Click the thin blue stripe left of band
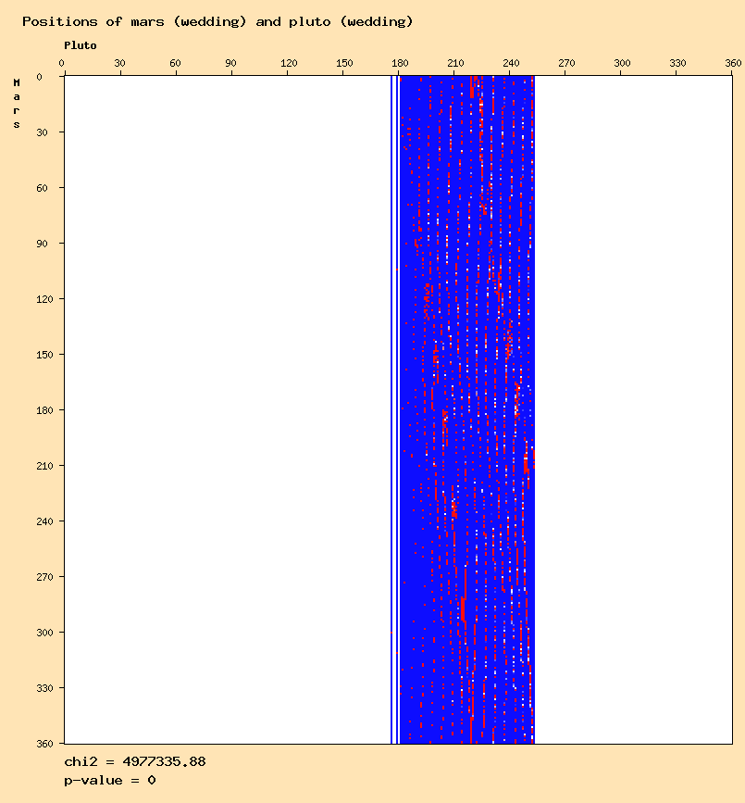This screenshot has width=745, height=803. [392, 409]
